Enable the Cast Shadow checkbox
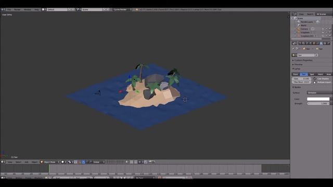The height and width of the screenshot is (187, 333). [x=315, y=78]
